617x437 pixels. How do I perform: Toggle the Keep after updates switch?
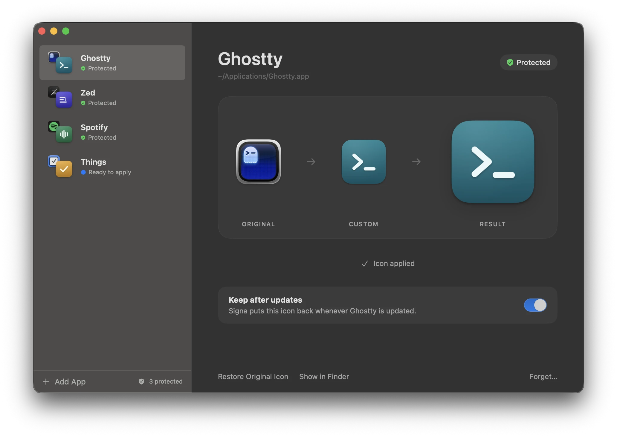coord(535,305)
